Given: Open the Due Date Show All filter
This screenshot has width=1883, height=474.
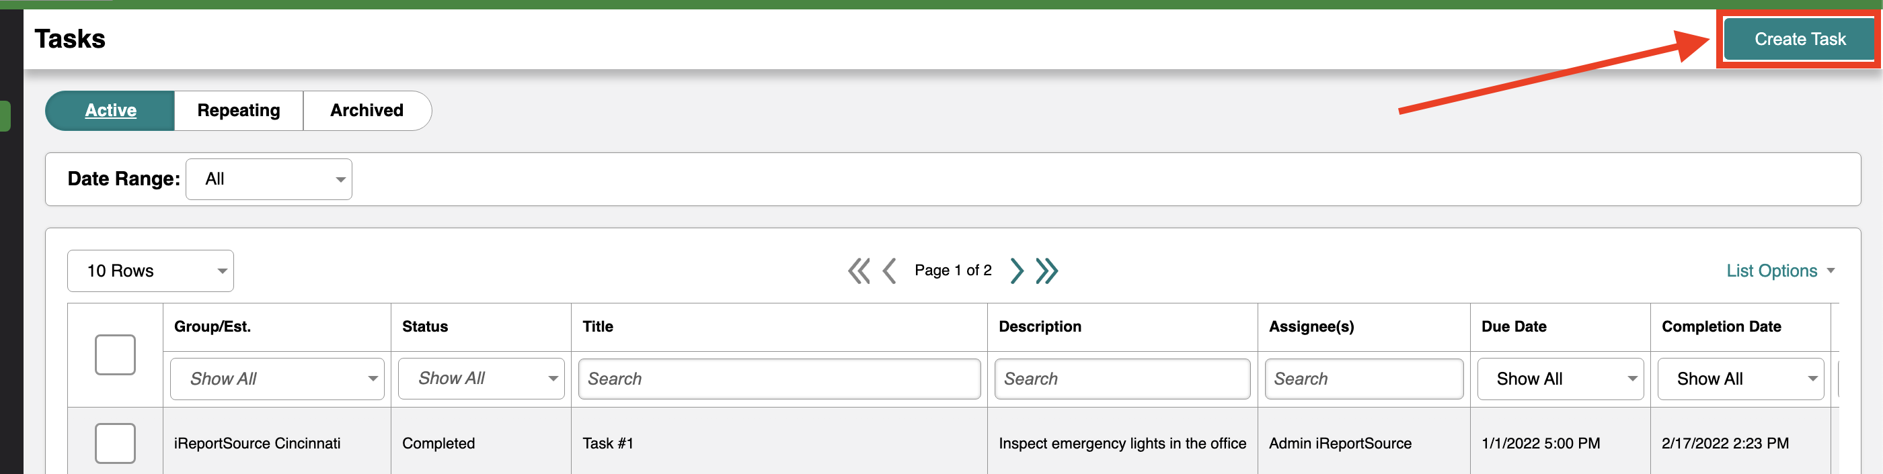Looking at the screenshot, I should point(1561,379).
